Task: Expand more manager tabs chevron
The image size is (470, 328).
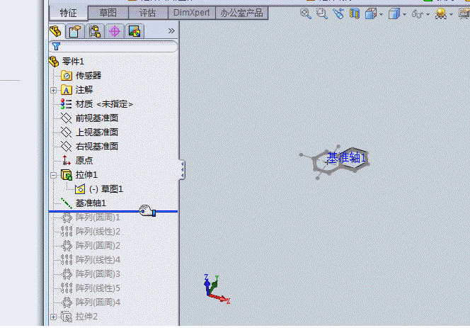Action: click(171, 30)
